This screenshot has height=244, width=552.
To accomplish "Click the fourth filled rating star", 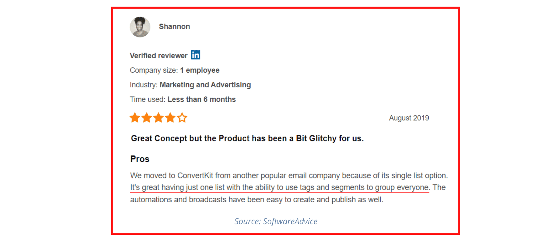I will (x=170, y=118).
